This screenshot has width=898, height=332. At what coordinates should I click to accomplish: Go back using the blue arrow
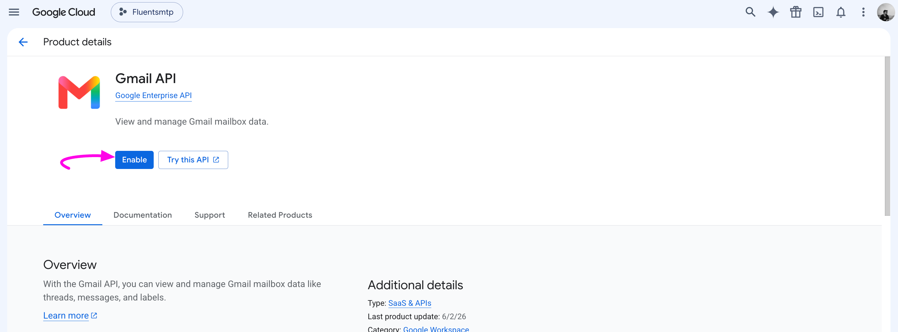click(23, 42)
